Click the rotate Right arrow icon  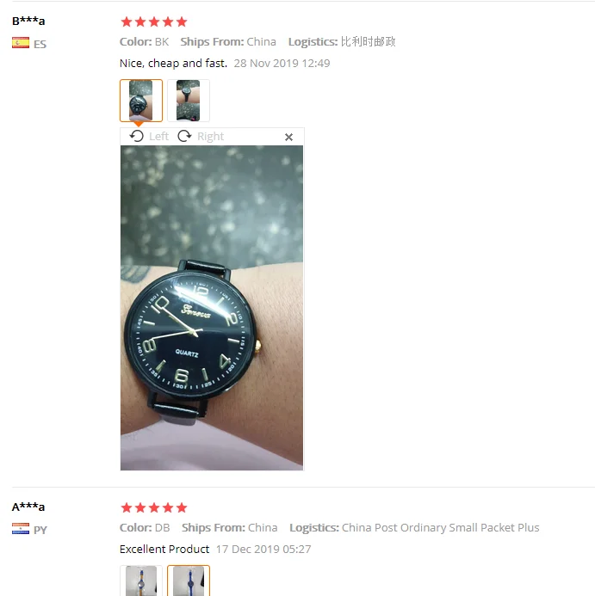pos(184,136)
